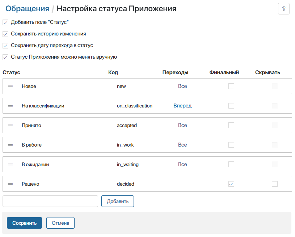Uncheck Финальный for the Решено status
Viewport: 295px width, 237px height.
pos(231,184)
